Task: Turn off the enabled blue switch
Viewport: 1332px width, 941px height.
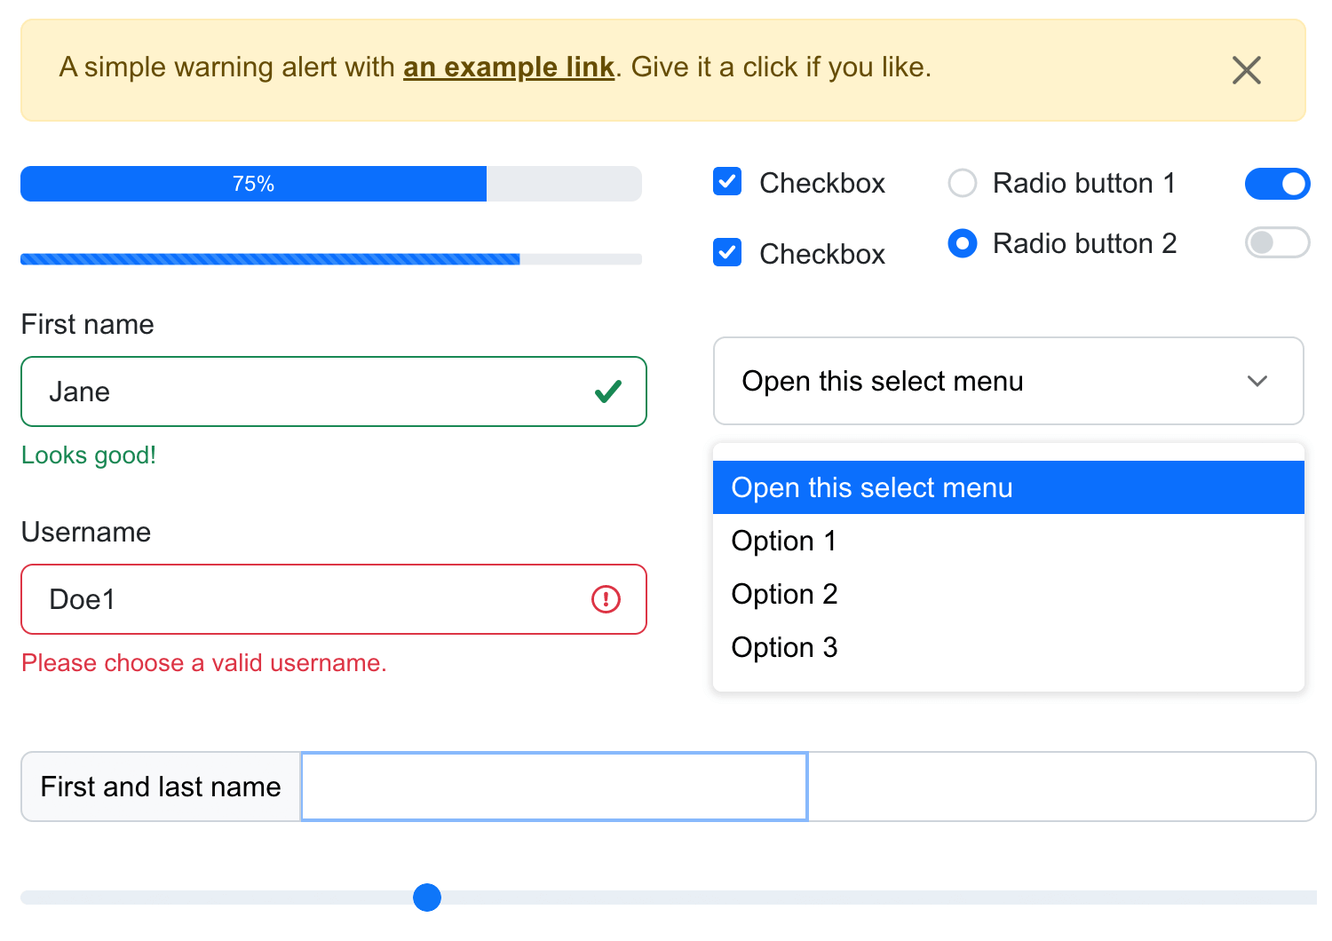Action: click(1277, 184)
